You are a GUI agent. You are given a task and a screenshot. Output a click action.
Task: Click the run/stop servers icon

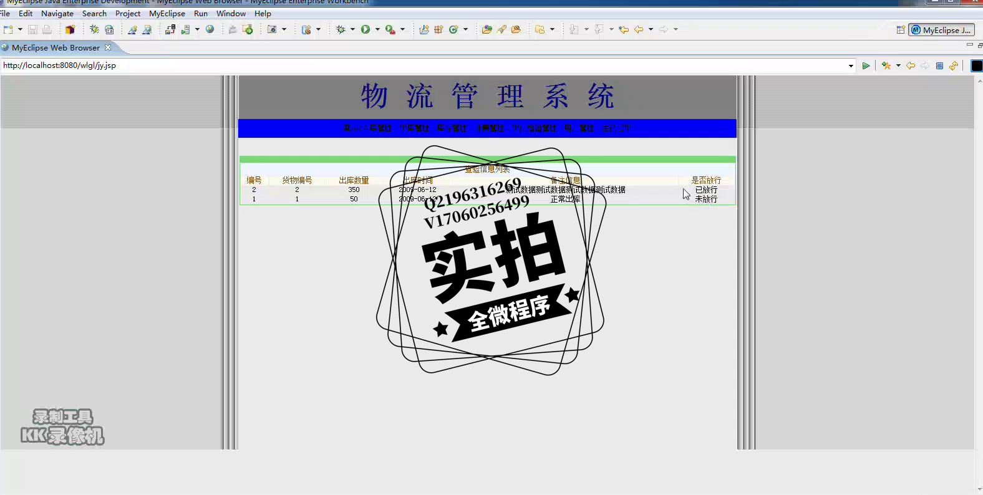[x=185, y=29]
